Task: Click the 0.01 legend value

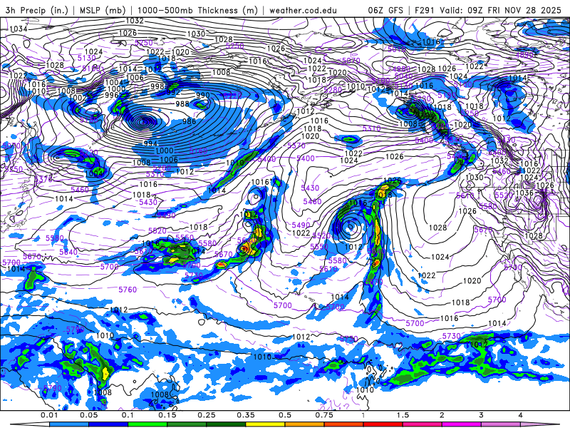Action: click(49, 415)
